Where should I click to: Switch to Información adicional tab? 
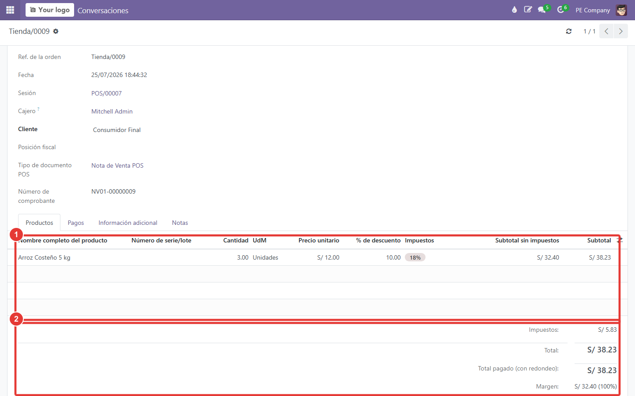click(128, 223)
